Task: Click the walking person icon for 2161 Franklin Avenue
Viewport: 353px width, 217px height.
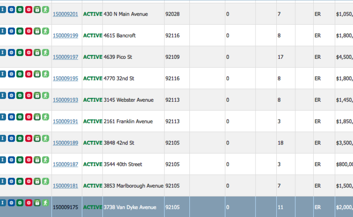Action: click(45, 117)
